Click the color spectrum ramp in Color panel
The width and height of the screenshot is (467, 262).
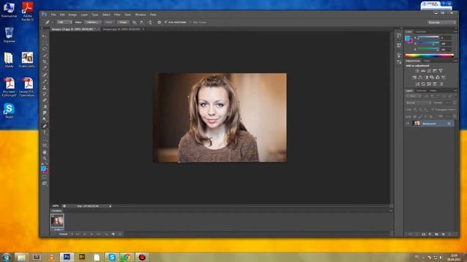coord(429,55)
